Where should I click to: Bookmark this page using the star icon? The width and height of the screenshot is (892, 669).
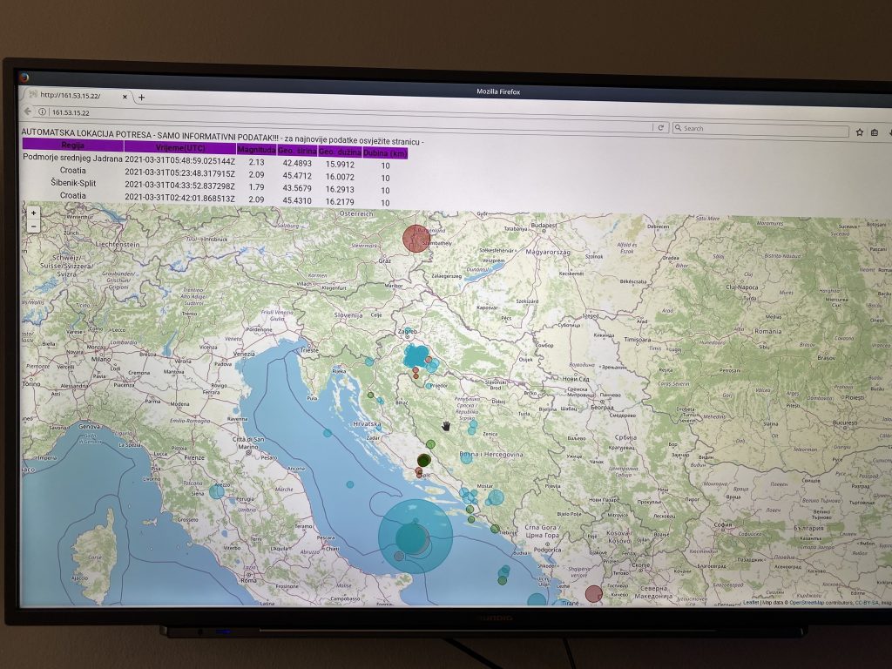tap(860, 132)
